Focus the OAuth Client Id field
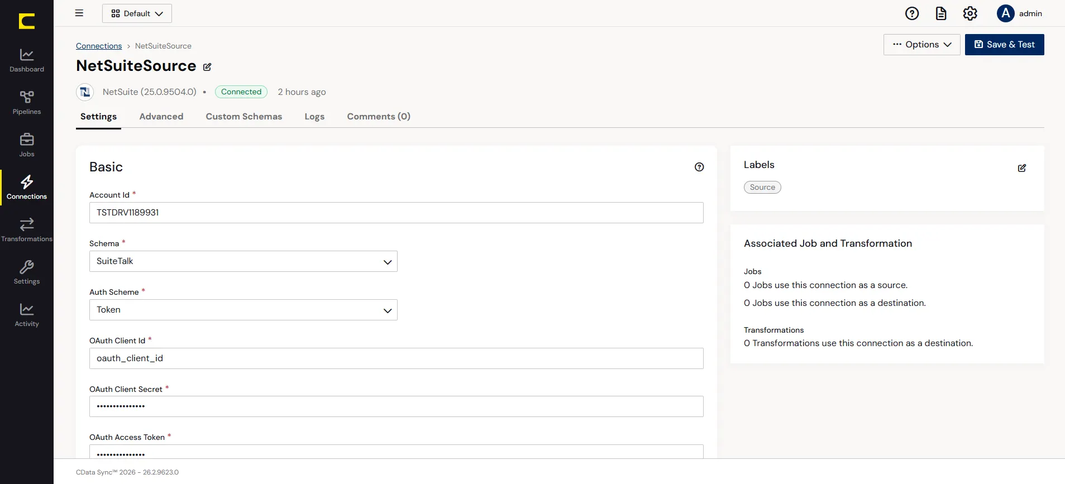Viewport: 1065px width, 484px height. point(397,358)
